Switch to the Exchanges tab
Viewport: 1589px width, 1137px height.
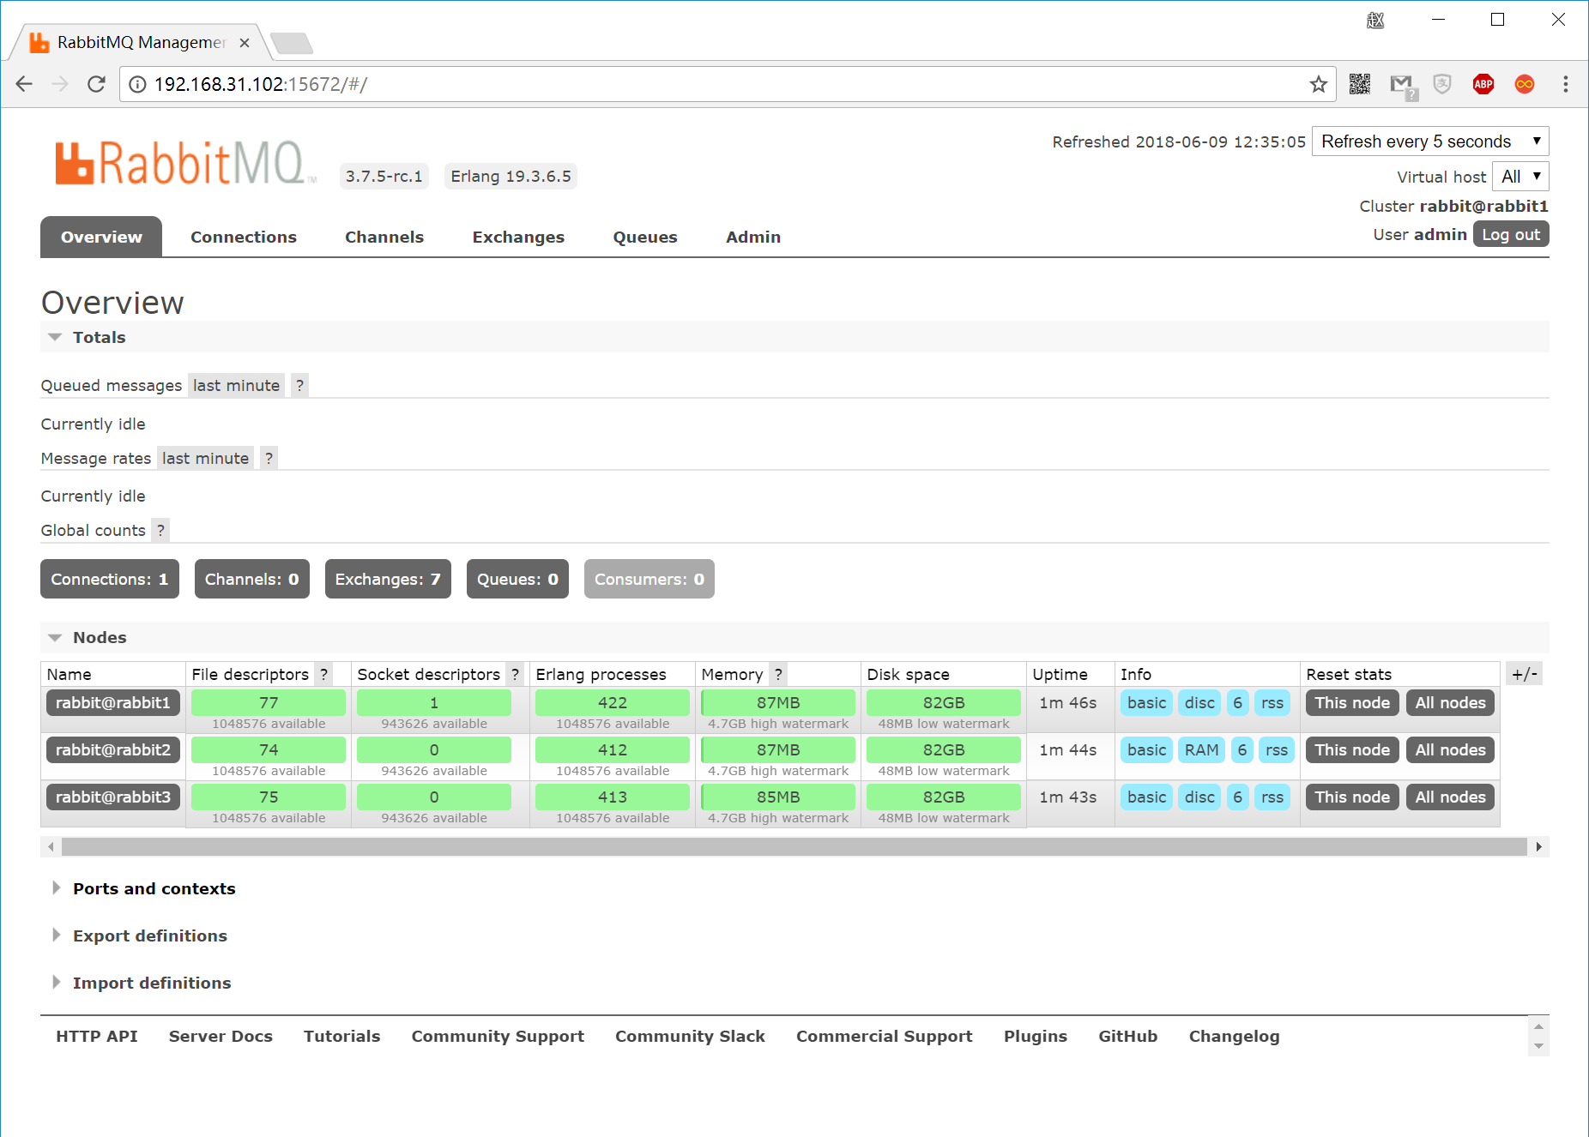click(x=518, y=237)
